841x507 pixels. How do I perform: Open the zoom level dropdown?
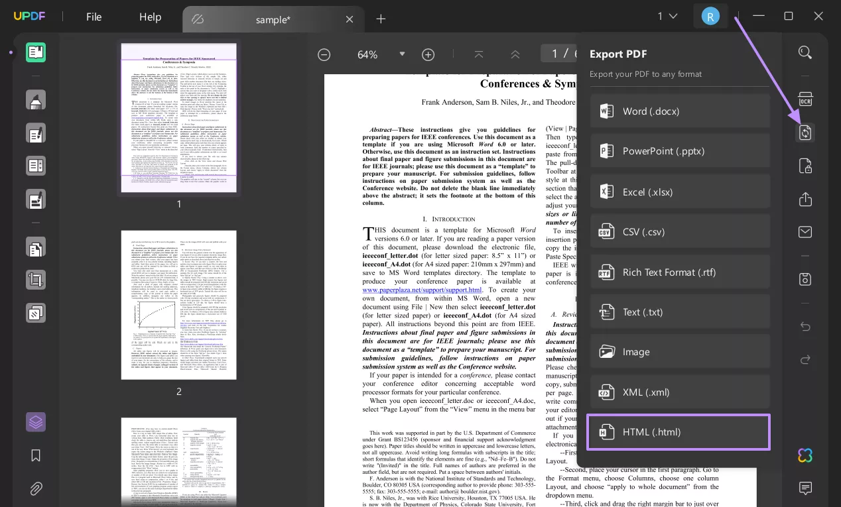[403, 54]
